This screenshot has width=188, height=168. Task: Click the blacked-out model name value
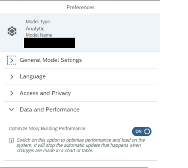pos(49,42)
